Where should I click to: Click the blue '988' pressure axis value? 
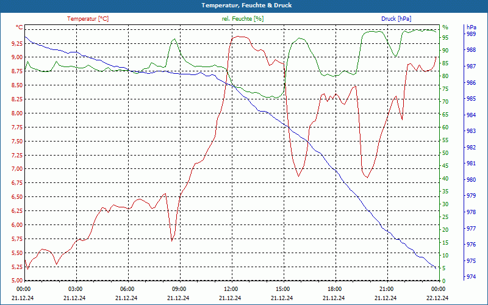tap(471, 50)
